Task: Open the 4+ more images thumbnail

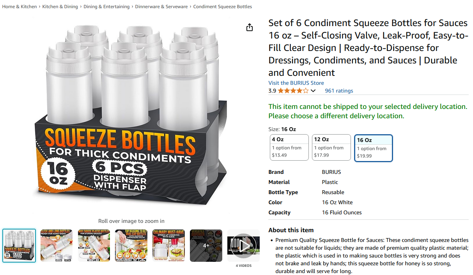Action: tap(206, 245)
